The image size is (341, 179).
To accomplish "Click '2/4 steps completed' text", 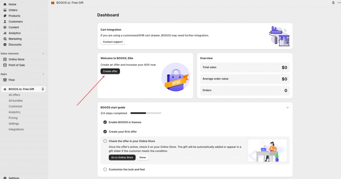I will click(x=114, y=113).
